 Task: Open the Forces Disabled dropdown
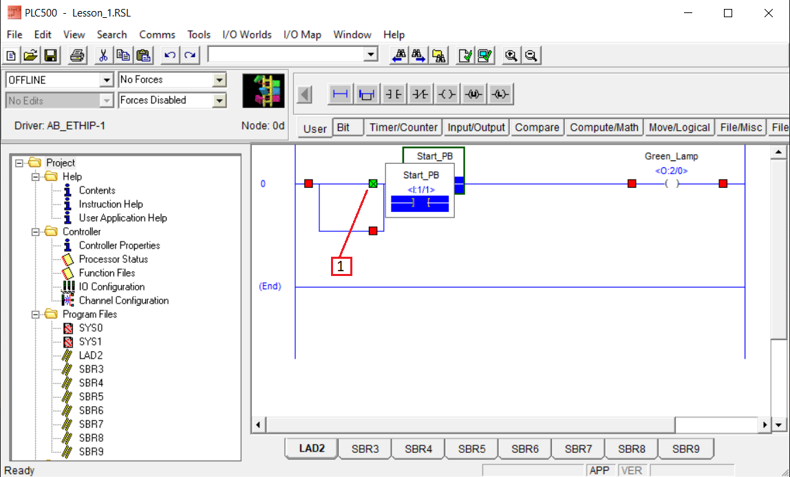pos(219,100)
